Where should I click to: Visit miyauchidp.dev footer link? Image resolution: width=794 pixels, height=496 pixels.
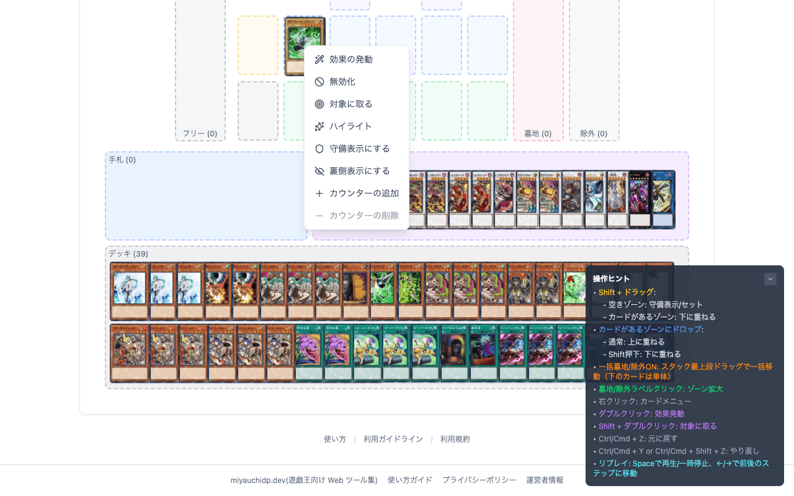coord(304,480)
